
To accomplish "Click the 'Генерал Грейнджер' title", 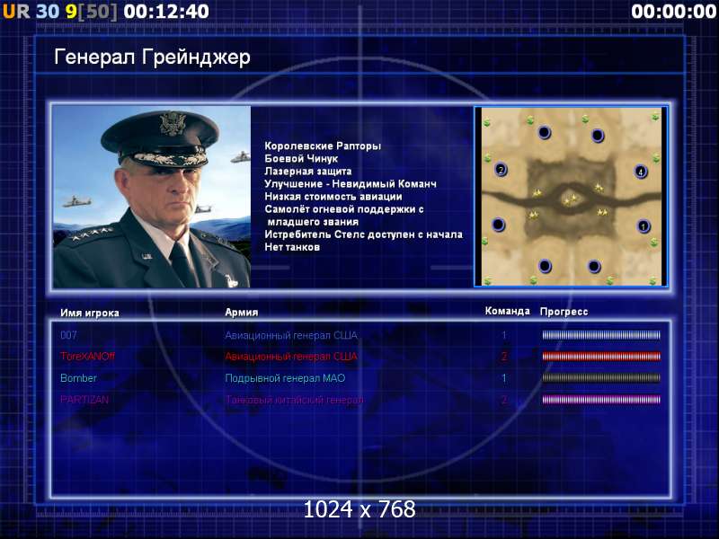I will tap(152, 57).
